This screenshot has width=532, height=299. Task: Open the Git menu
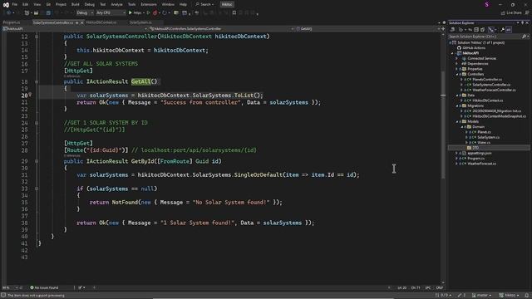(x=48, y=4)
